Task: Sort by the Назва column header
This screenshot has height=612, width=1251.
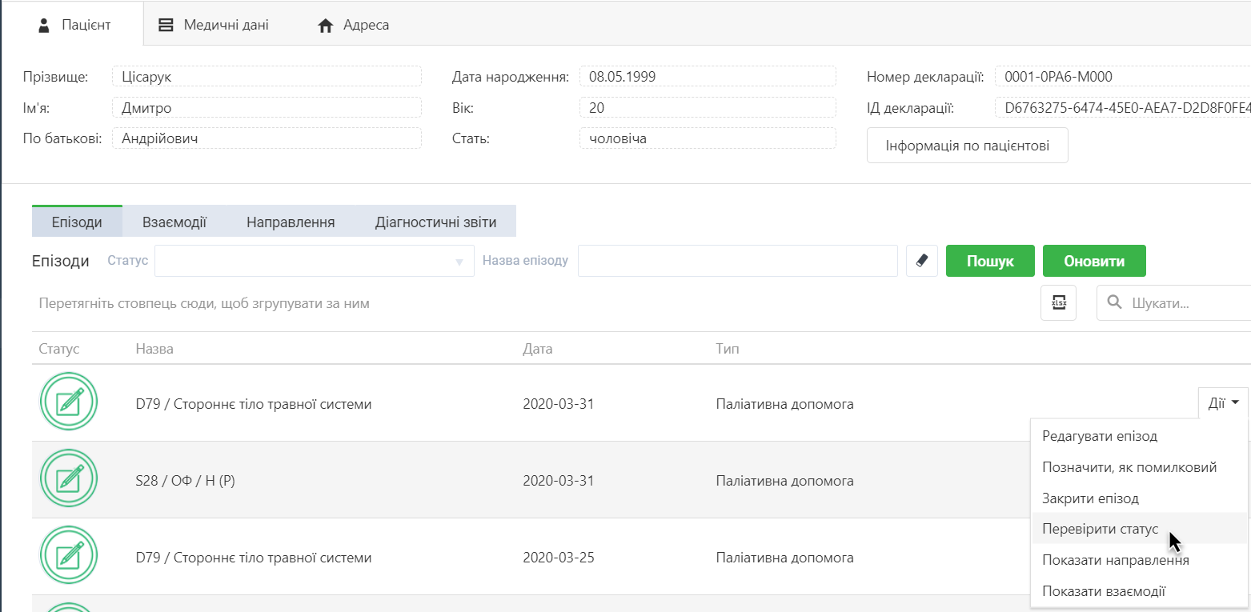Action: (x=154, y=349)
